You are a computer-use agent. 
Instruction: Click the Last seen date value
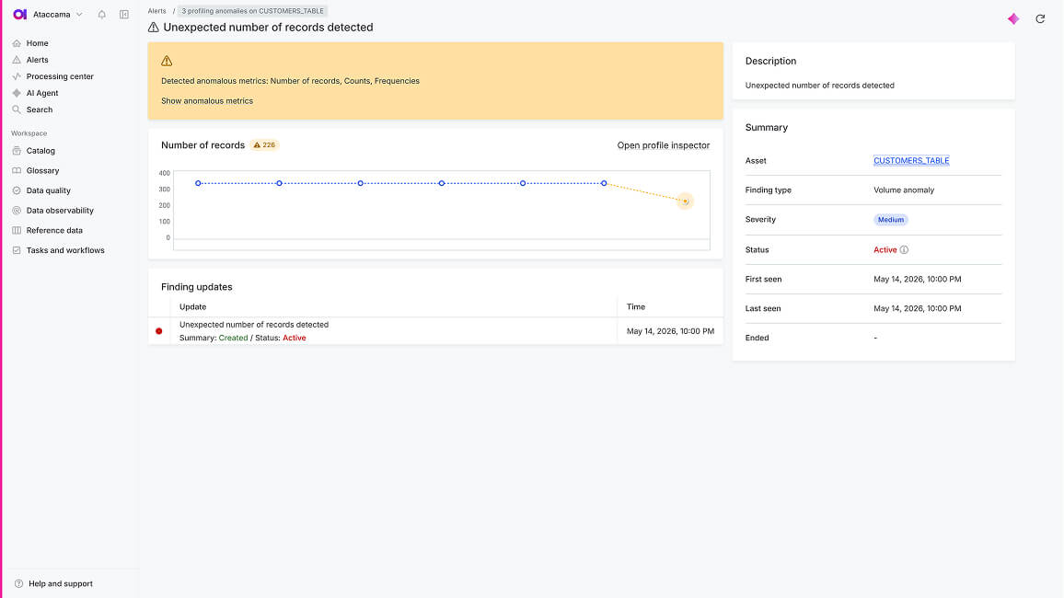pos(918,308)
